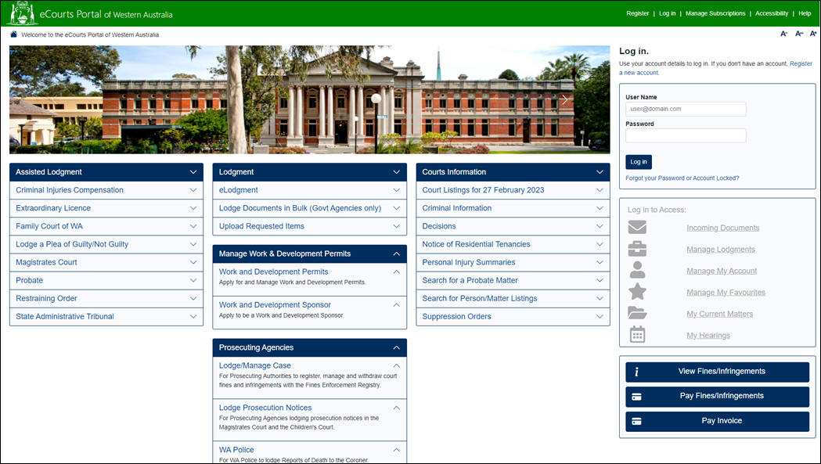The width and height of the screenshot is (821, 464).
Task: Click the Western Australia crest logo
Action: tap(21, 13)
